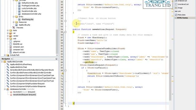Select the .htaccess file

(x=20, y=28)
